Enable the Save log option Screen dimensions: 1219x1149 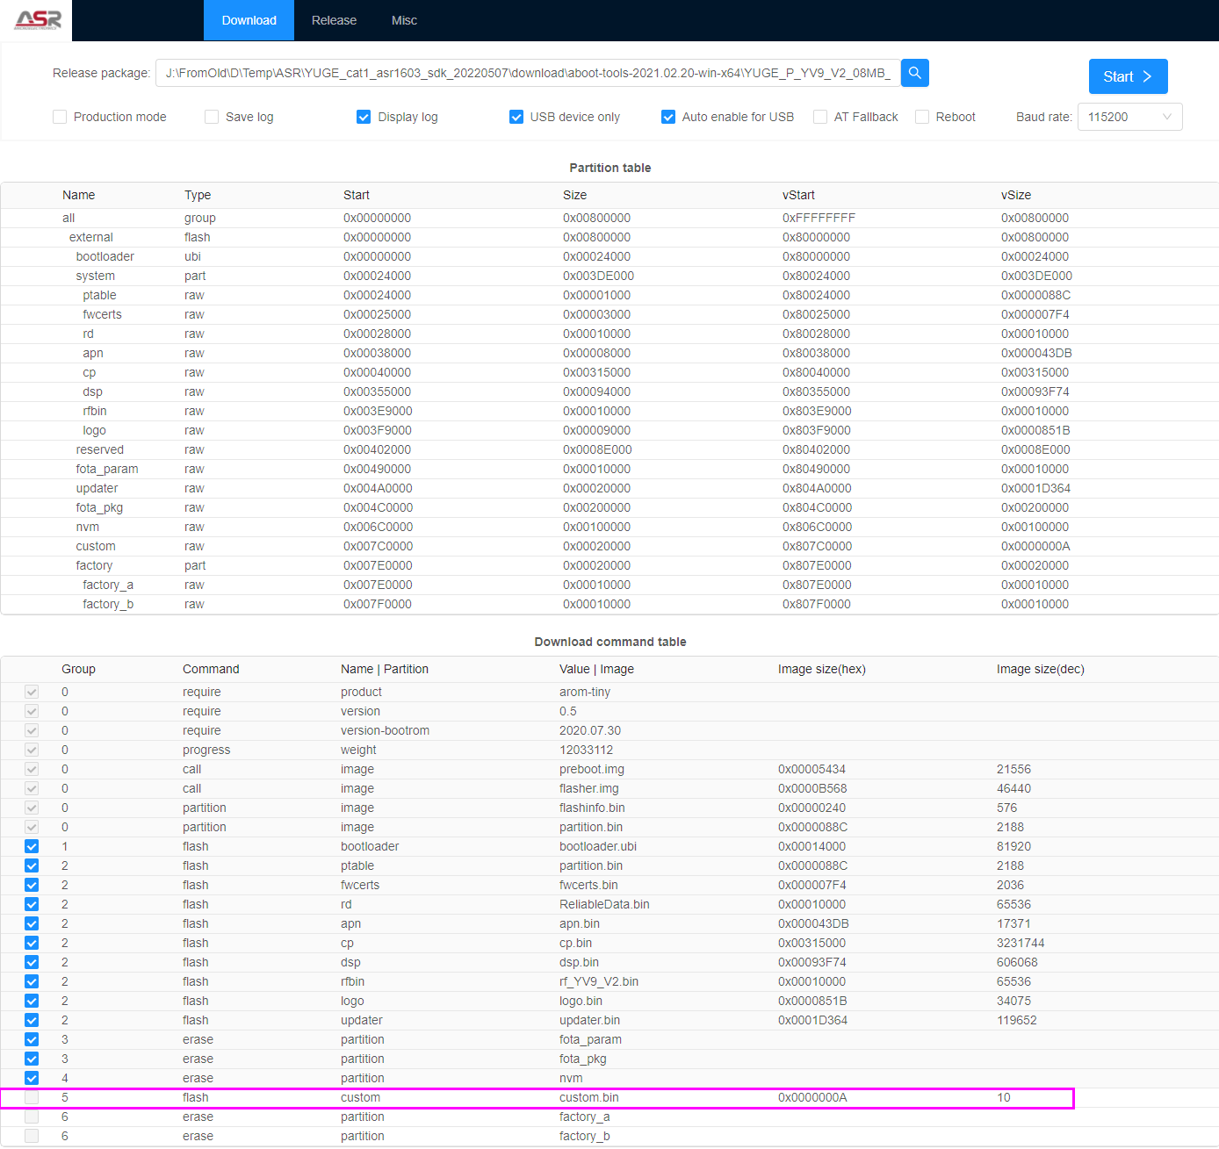211,116
